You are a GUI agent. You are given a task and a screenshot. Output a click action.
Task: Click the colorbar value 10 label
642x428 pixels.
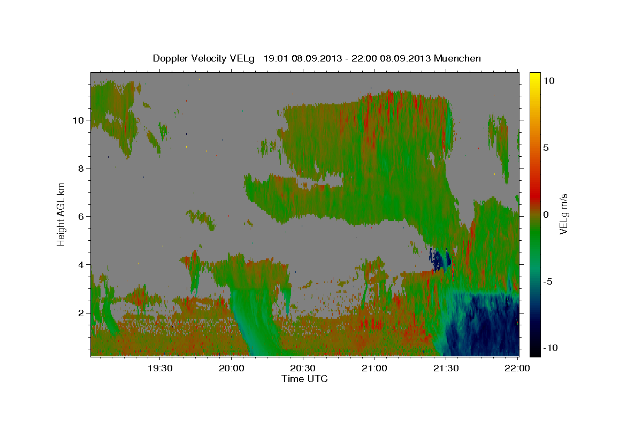coord(549,80)
